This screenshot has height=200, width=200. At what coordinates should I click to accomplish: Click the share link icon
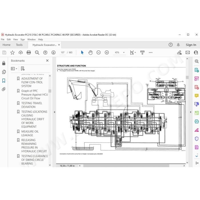pyautogui.click(x=179, y=52)
